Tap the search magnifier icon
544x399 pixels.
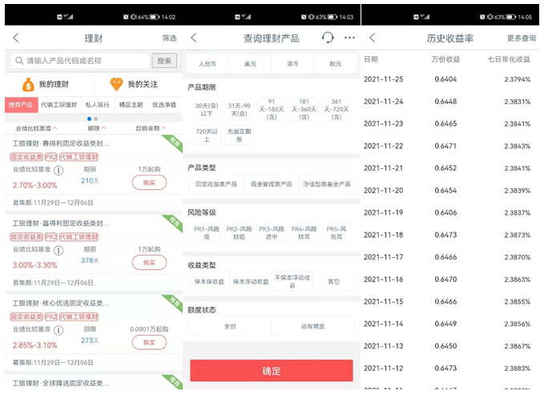point(19,61)
